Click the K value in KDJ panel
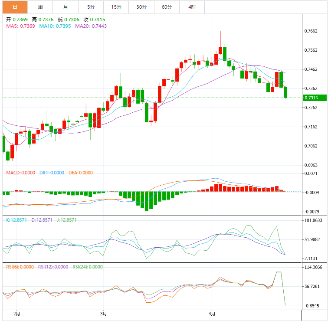 click(17, 220)
